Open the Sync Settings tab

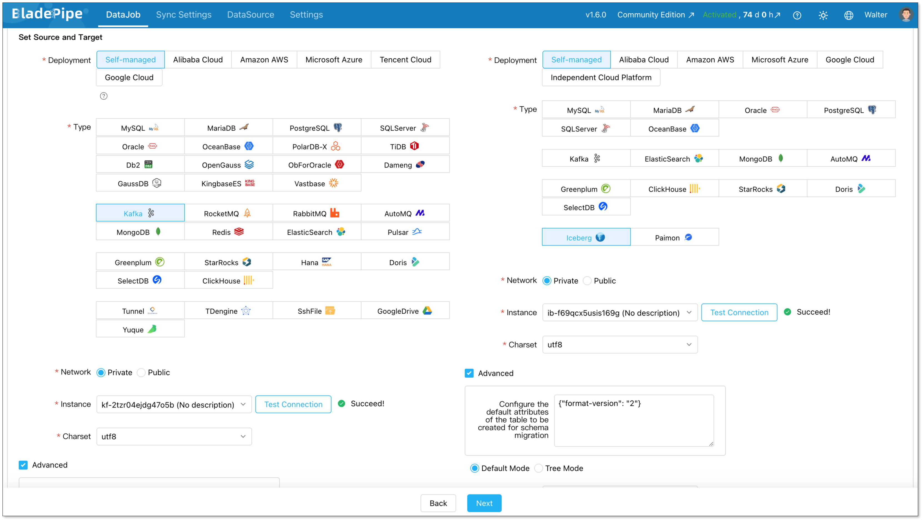(184, 15)
